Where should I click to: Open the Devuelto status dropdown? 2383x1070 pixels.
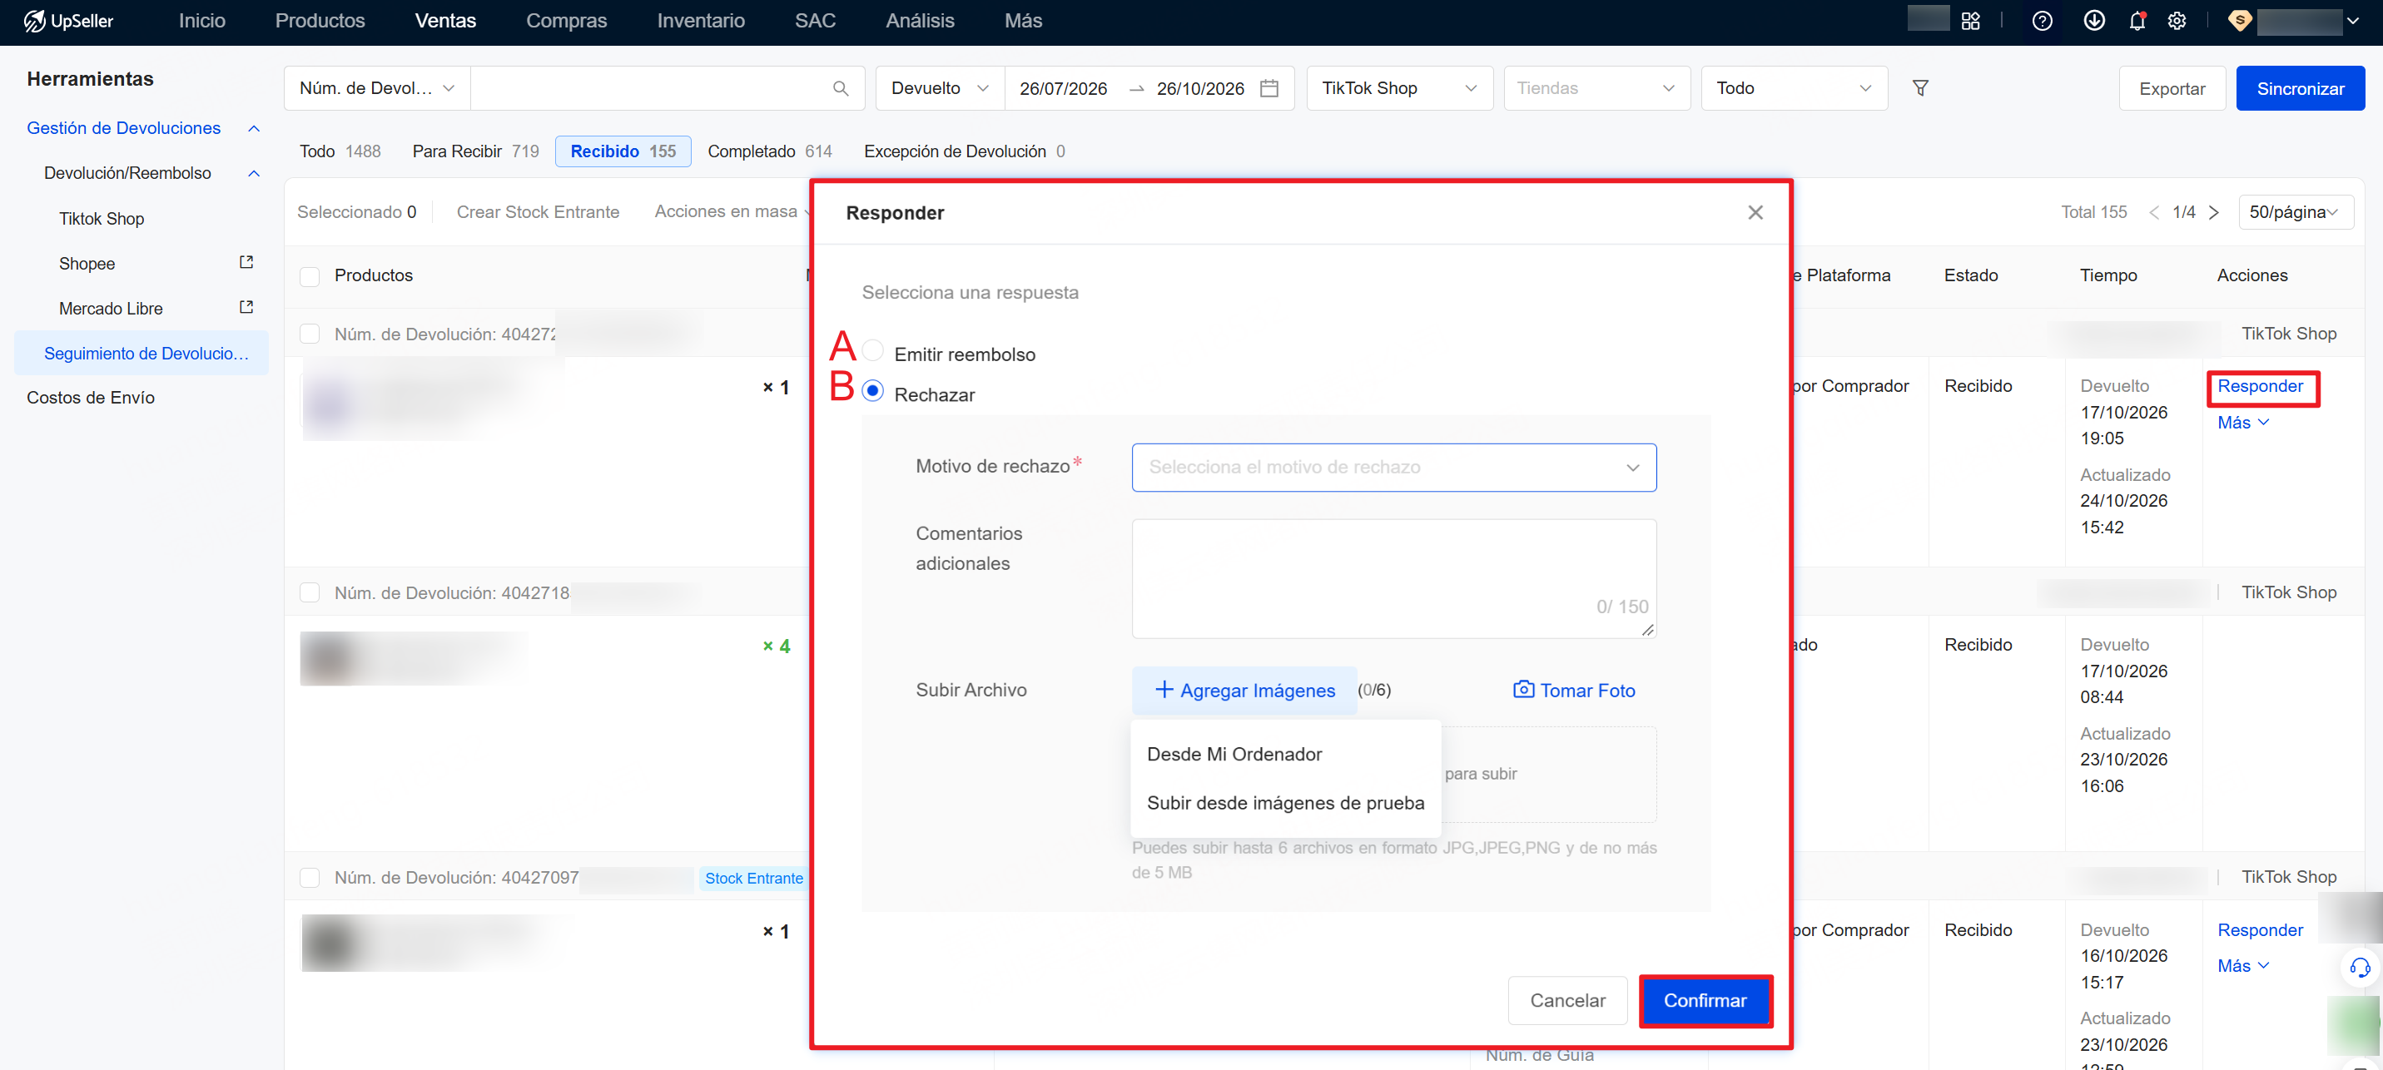[940, 89]
